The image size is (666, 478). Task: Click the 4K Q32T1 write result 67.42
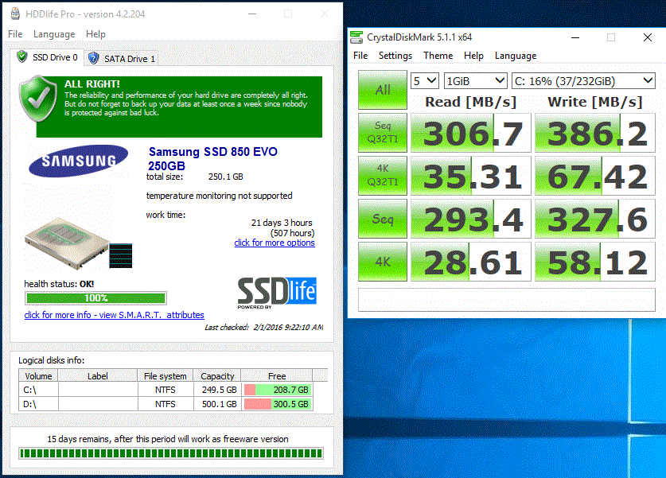pos(594,176)
